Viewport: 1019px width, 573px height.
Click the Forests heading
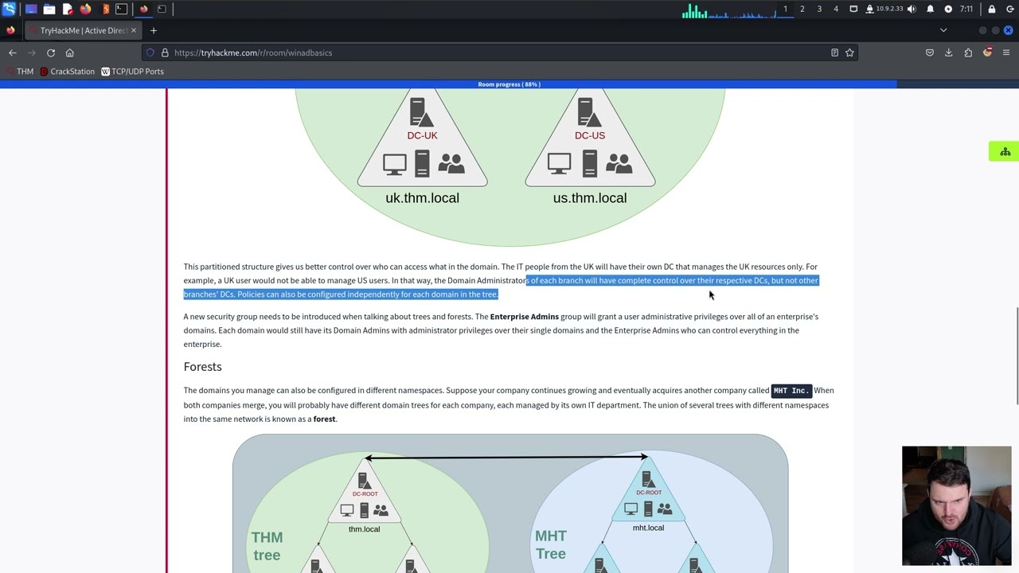(202, 367)
